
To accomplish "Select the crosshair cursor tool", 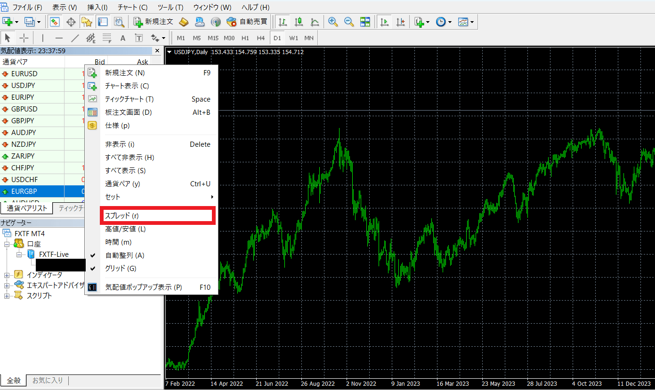I will coord(24,38).
